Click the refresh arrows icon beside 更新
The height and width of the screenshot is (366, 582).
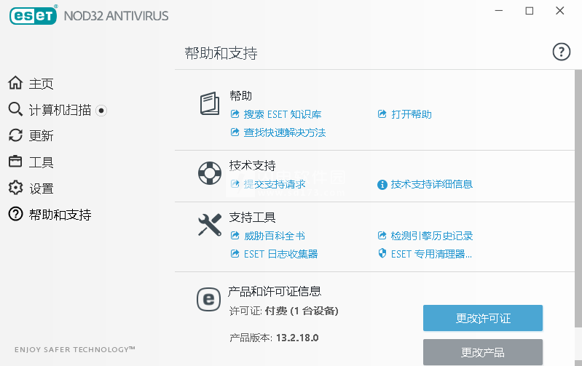pos(15,135)
